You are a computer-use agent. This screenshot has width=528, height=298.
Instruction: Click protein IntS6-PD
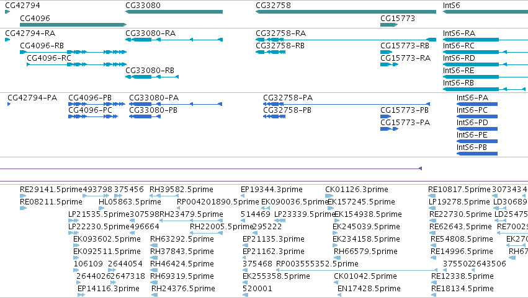(x=472, y=123)
